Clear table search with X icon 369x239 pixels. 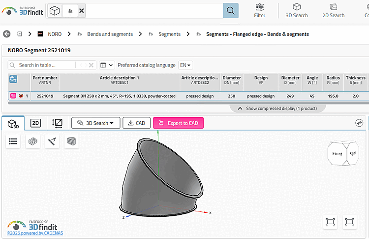click(x=92, y=65)
